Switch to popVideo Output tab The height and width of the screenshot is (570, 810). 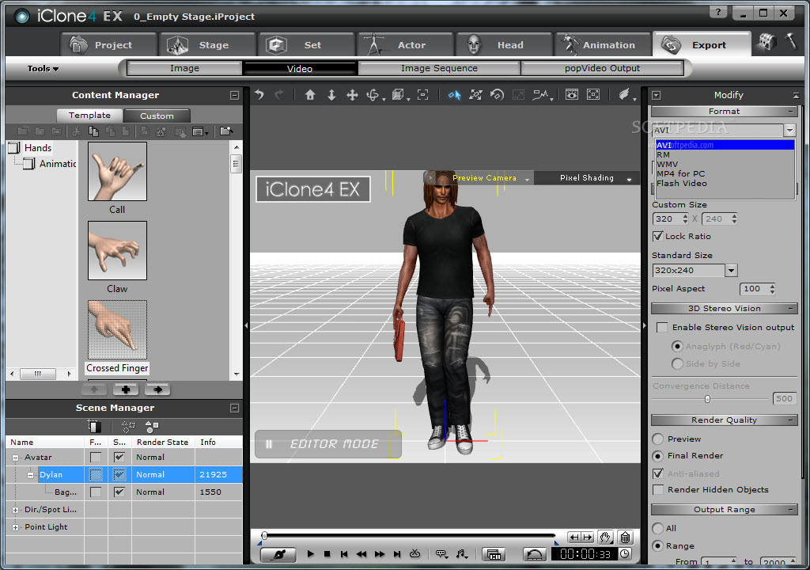coord(602,68)
